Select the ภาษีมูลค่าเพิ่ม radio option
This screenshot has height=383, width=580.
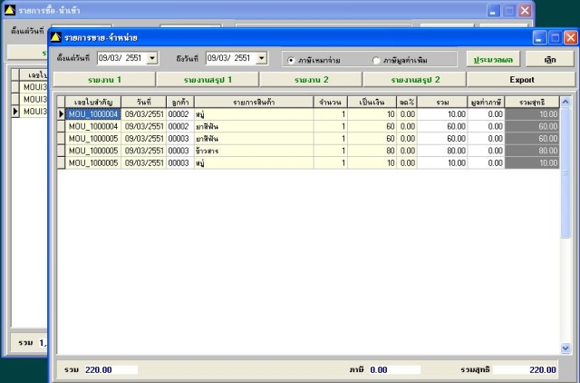pyautogui.click(x=377, y=60)
